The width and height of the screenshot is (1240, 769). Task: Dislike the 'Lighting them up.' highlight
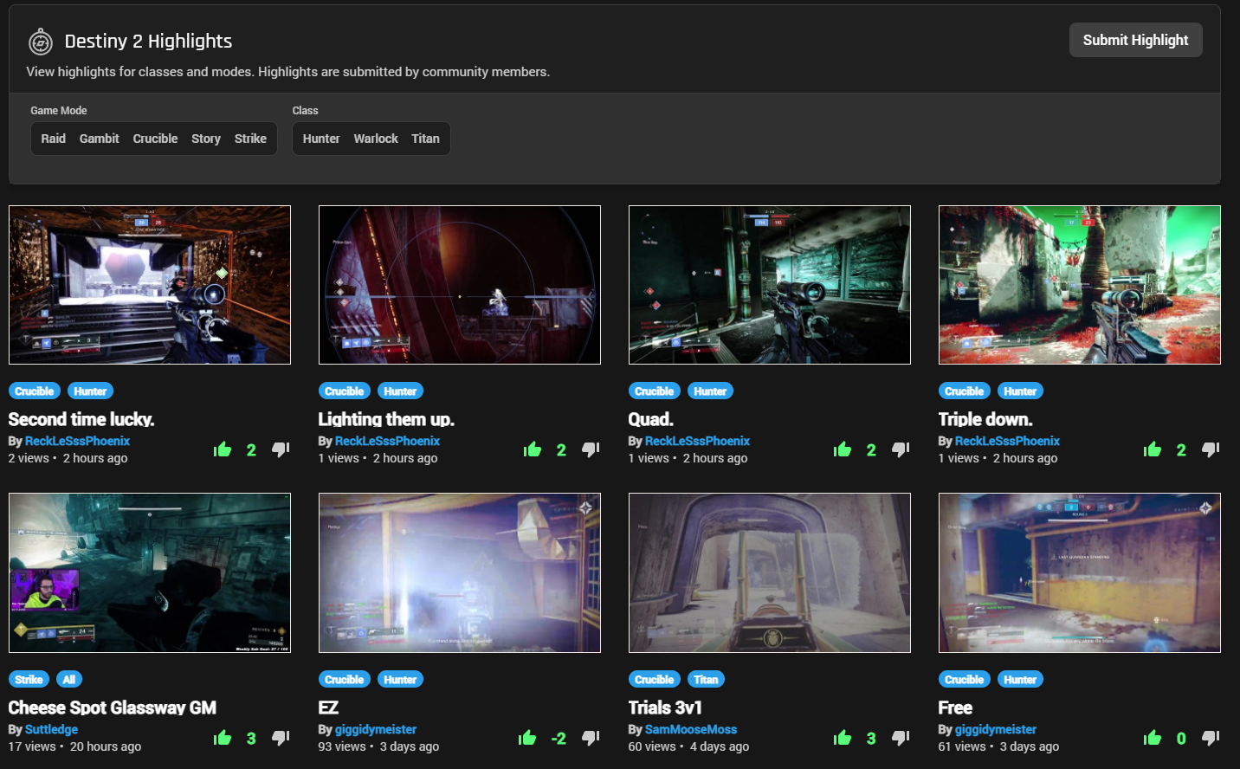tap(591, 449)
